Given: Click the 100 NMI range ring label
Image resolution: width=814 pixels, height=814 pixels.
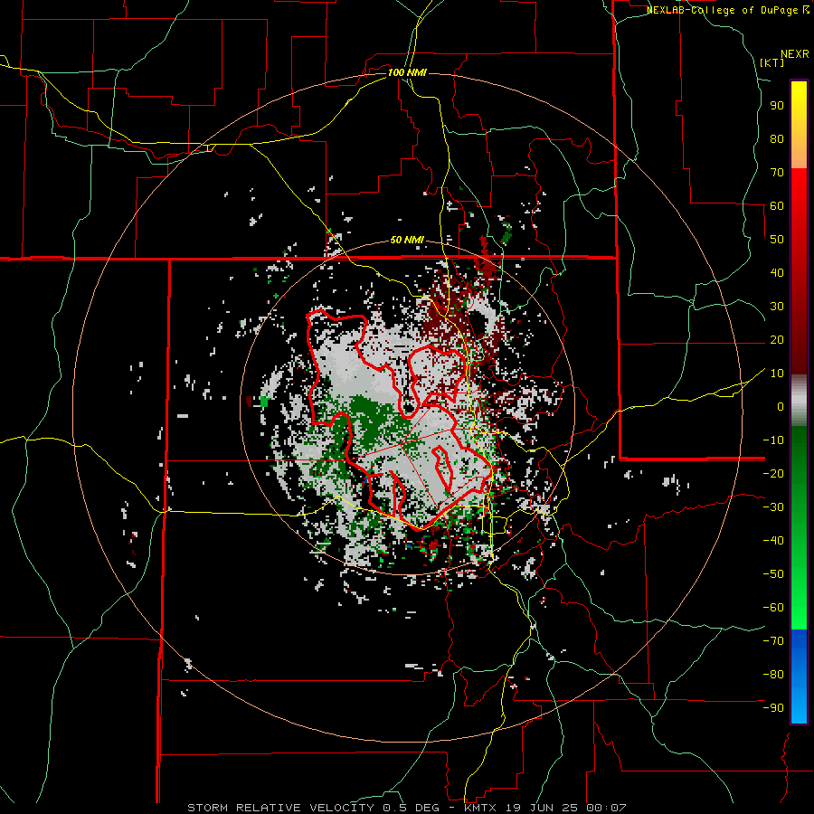Looking at the screenshot, I should tap(407, 72).
